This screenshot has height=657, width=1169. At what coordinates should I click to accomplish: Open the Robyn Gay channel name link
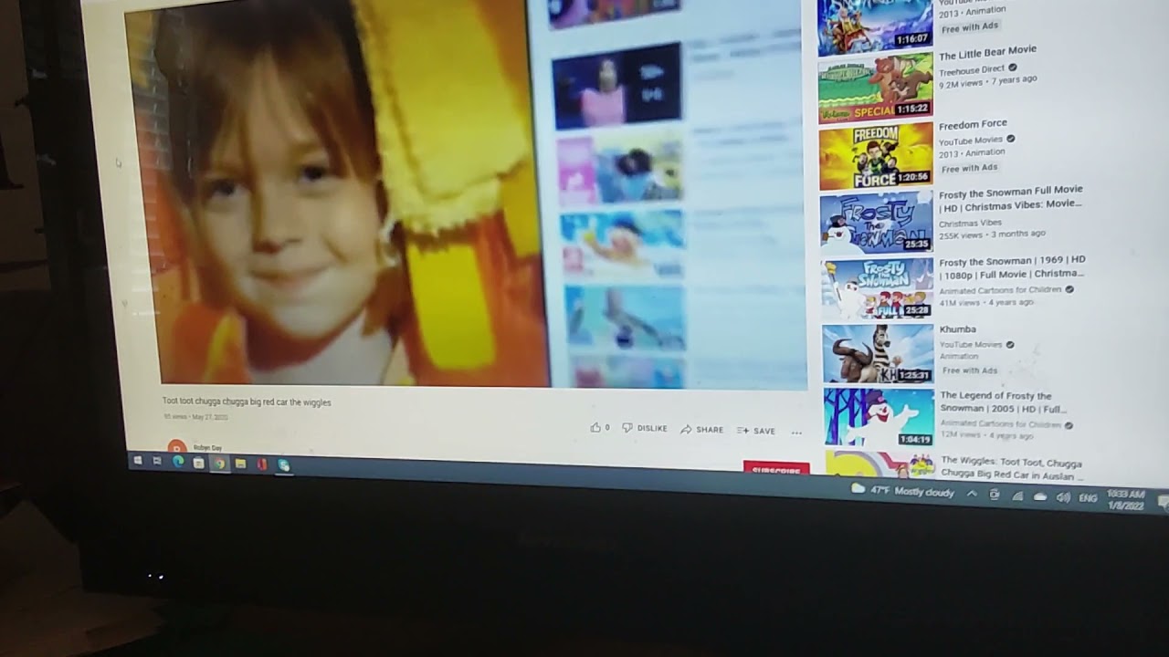point(207,448)
